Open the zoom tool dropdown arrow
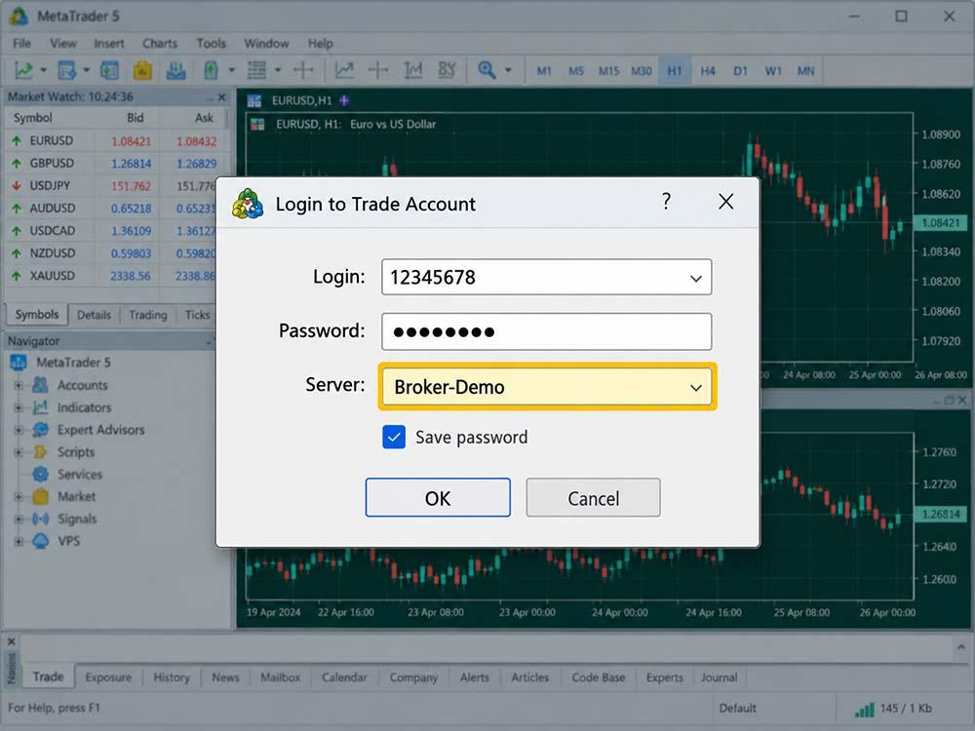Viewport: 975px width, 731px height. point(508,70)
